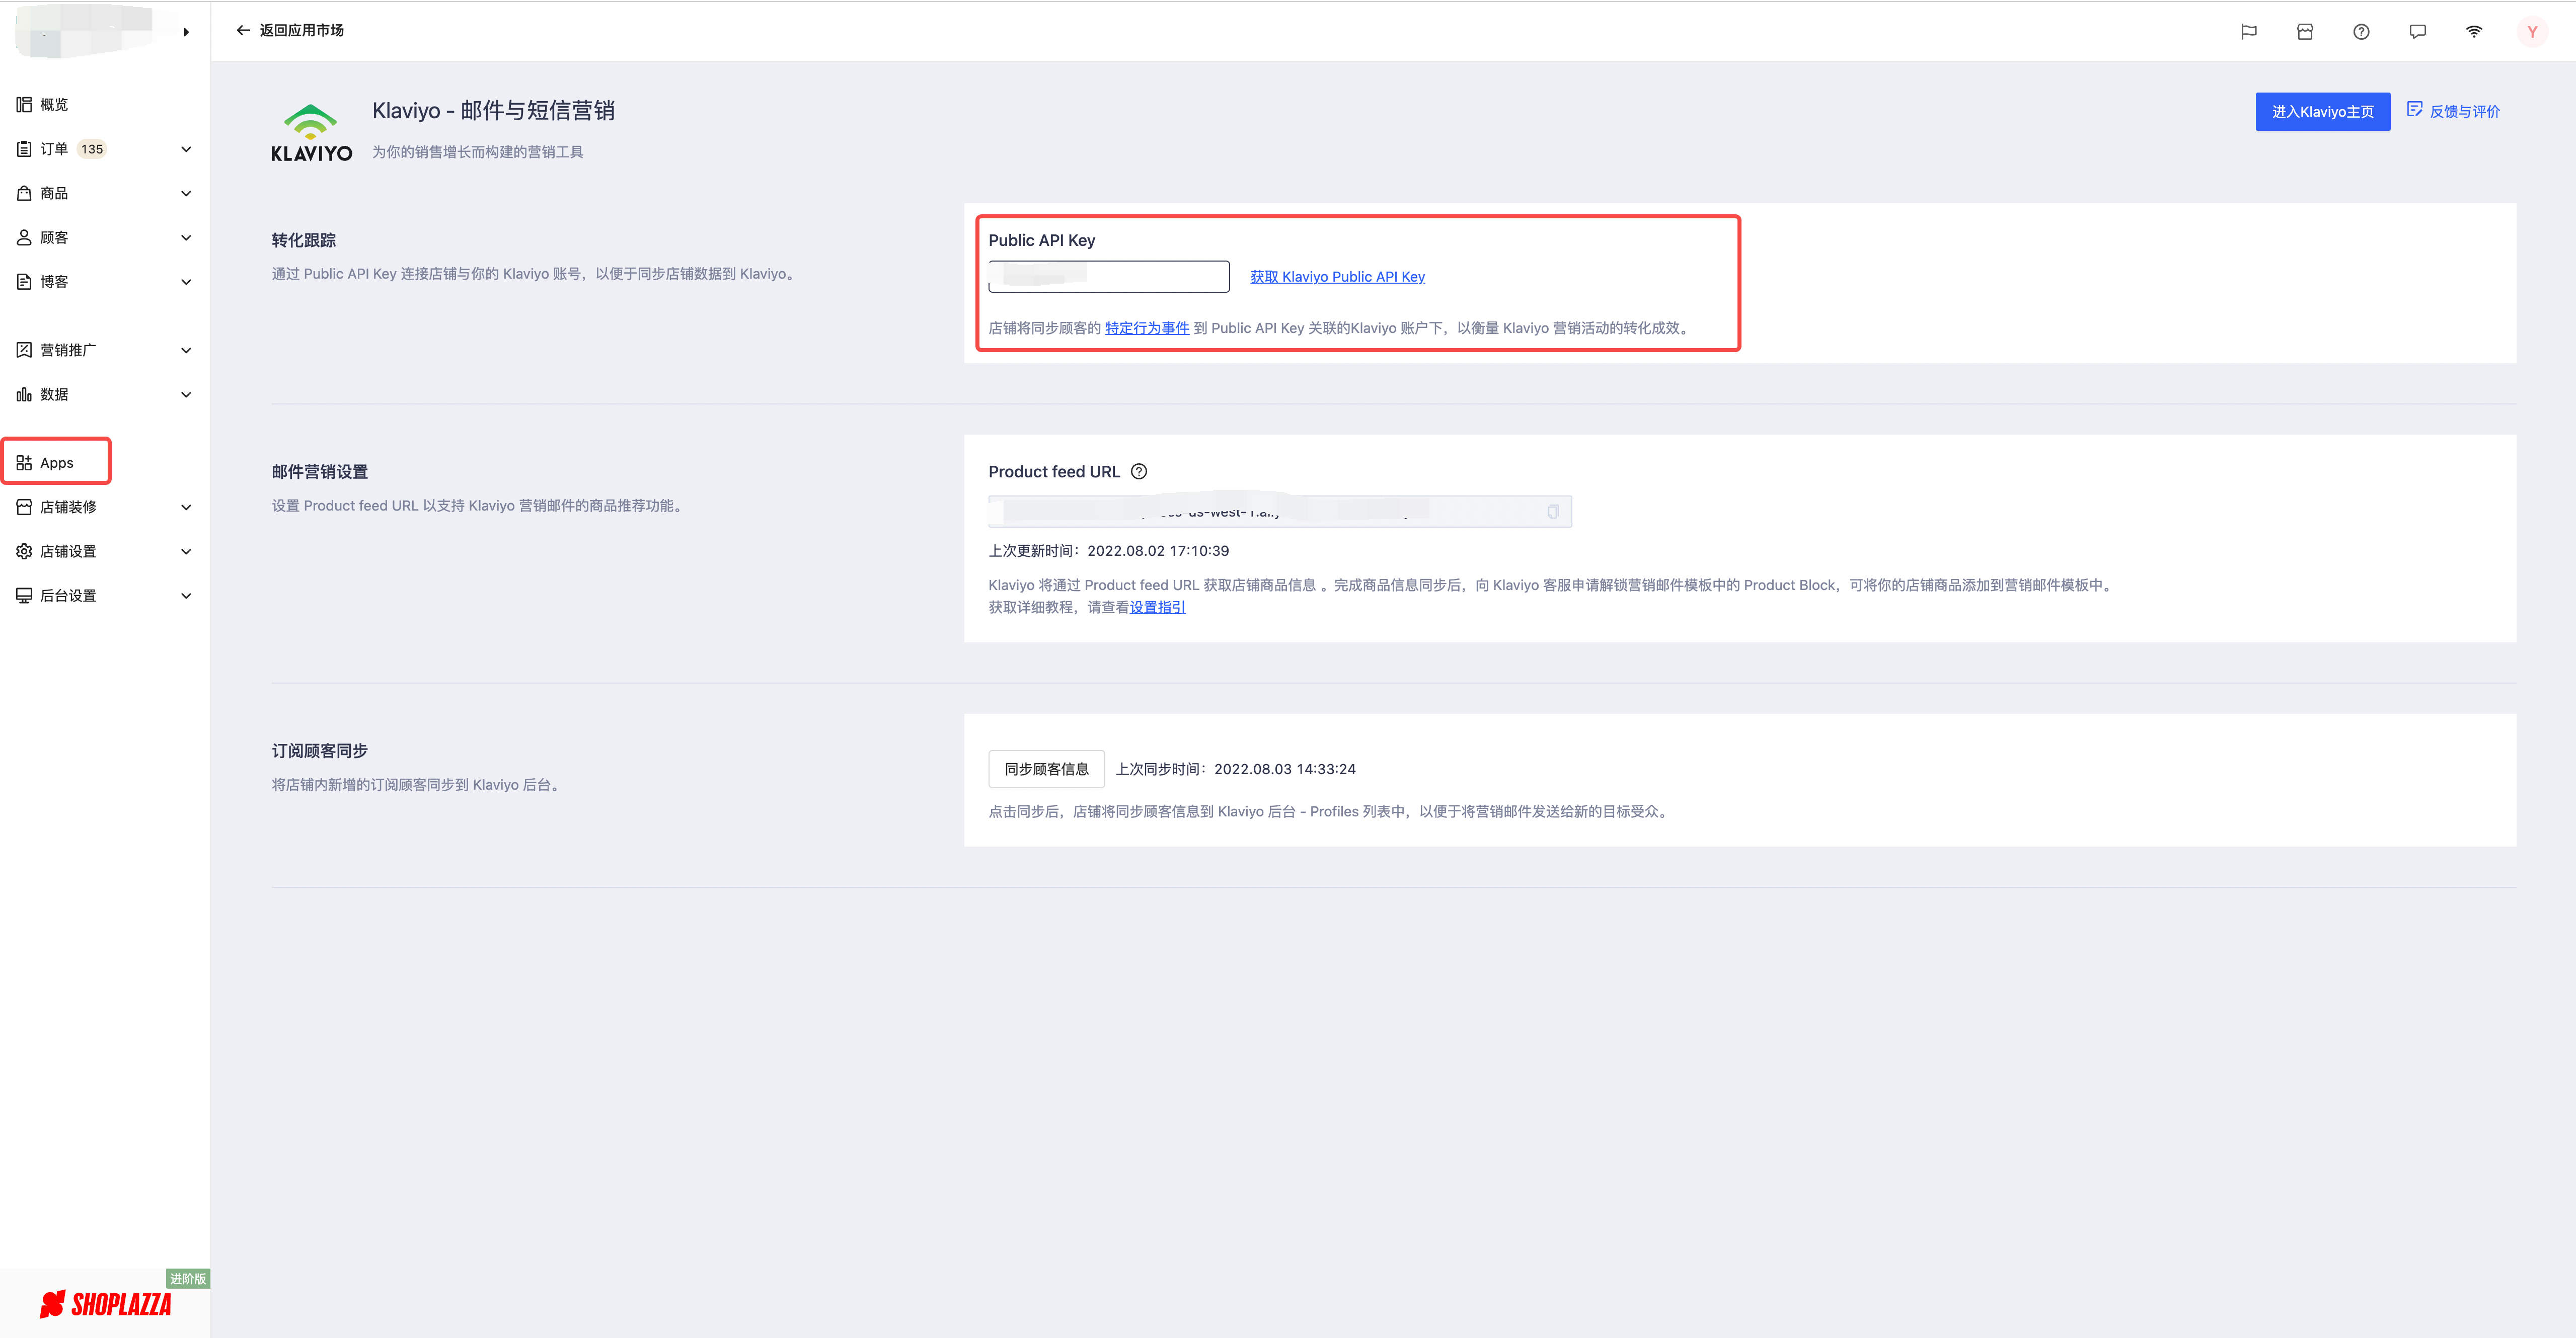Open 特定行为事件 link

click(1146, 328)
